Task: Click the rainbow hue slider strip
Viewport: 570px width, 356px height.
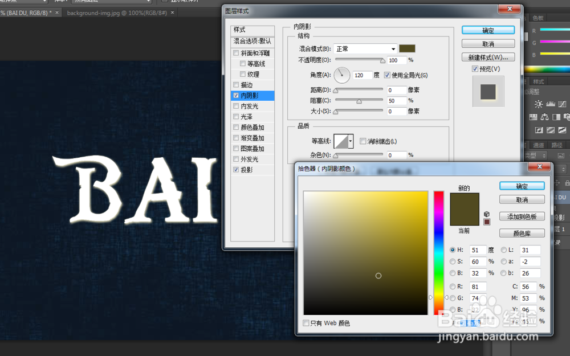Action: coord(439,253)
